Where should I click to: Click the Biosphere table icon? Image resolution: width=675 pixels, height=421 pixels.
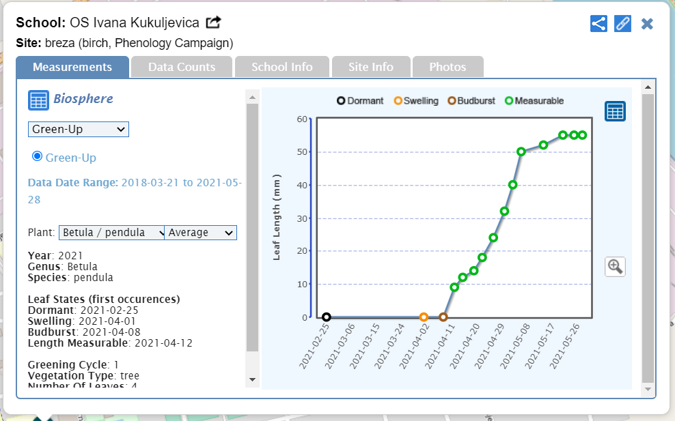pyautogui.click(x=38, y=100)
